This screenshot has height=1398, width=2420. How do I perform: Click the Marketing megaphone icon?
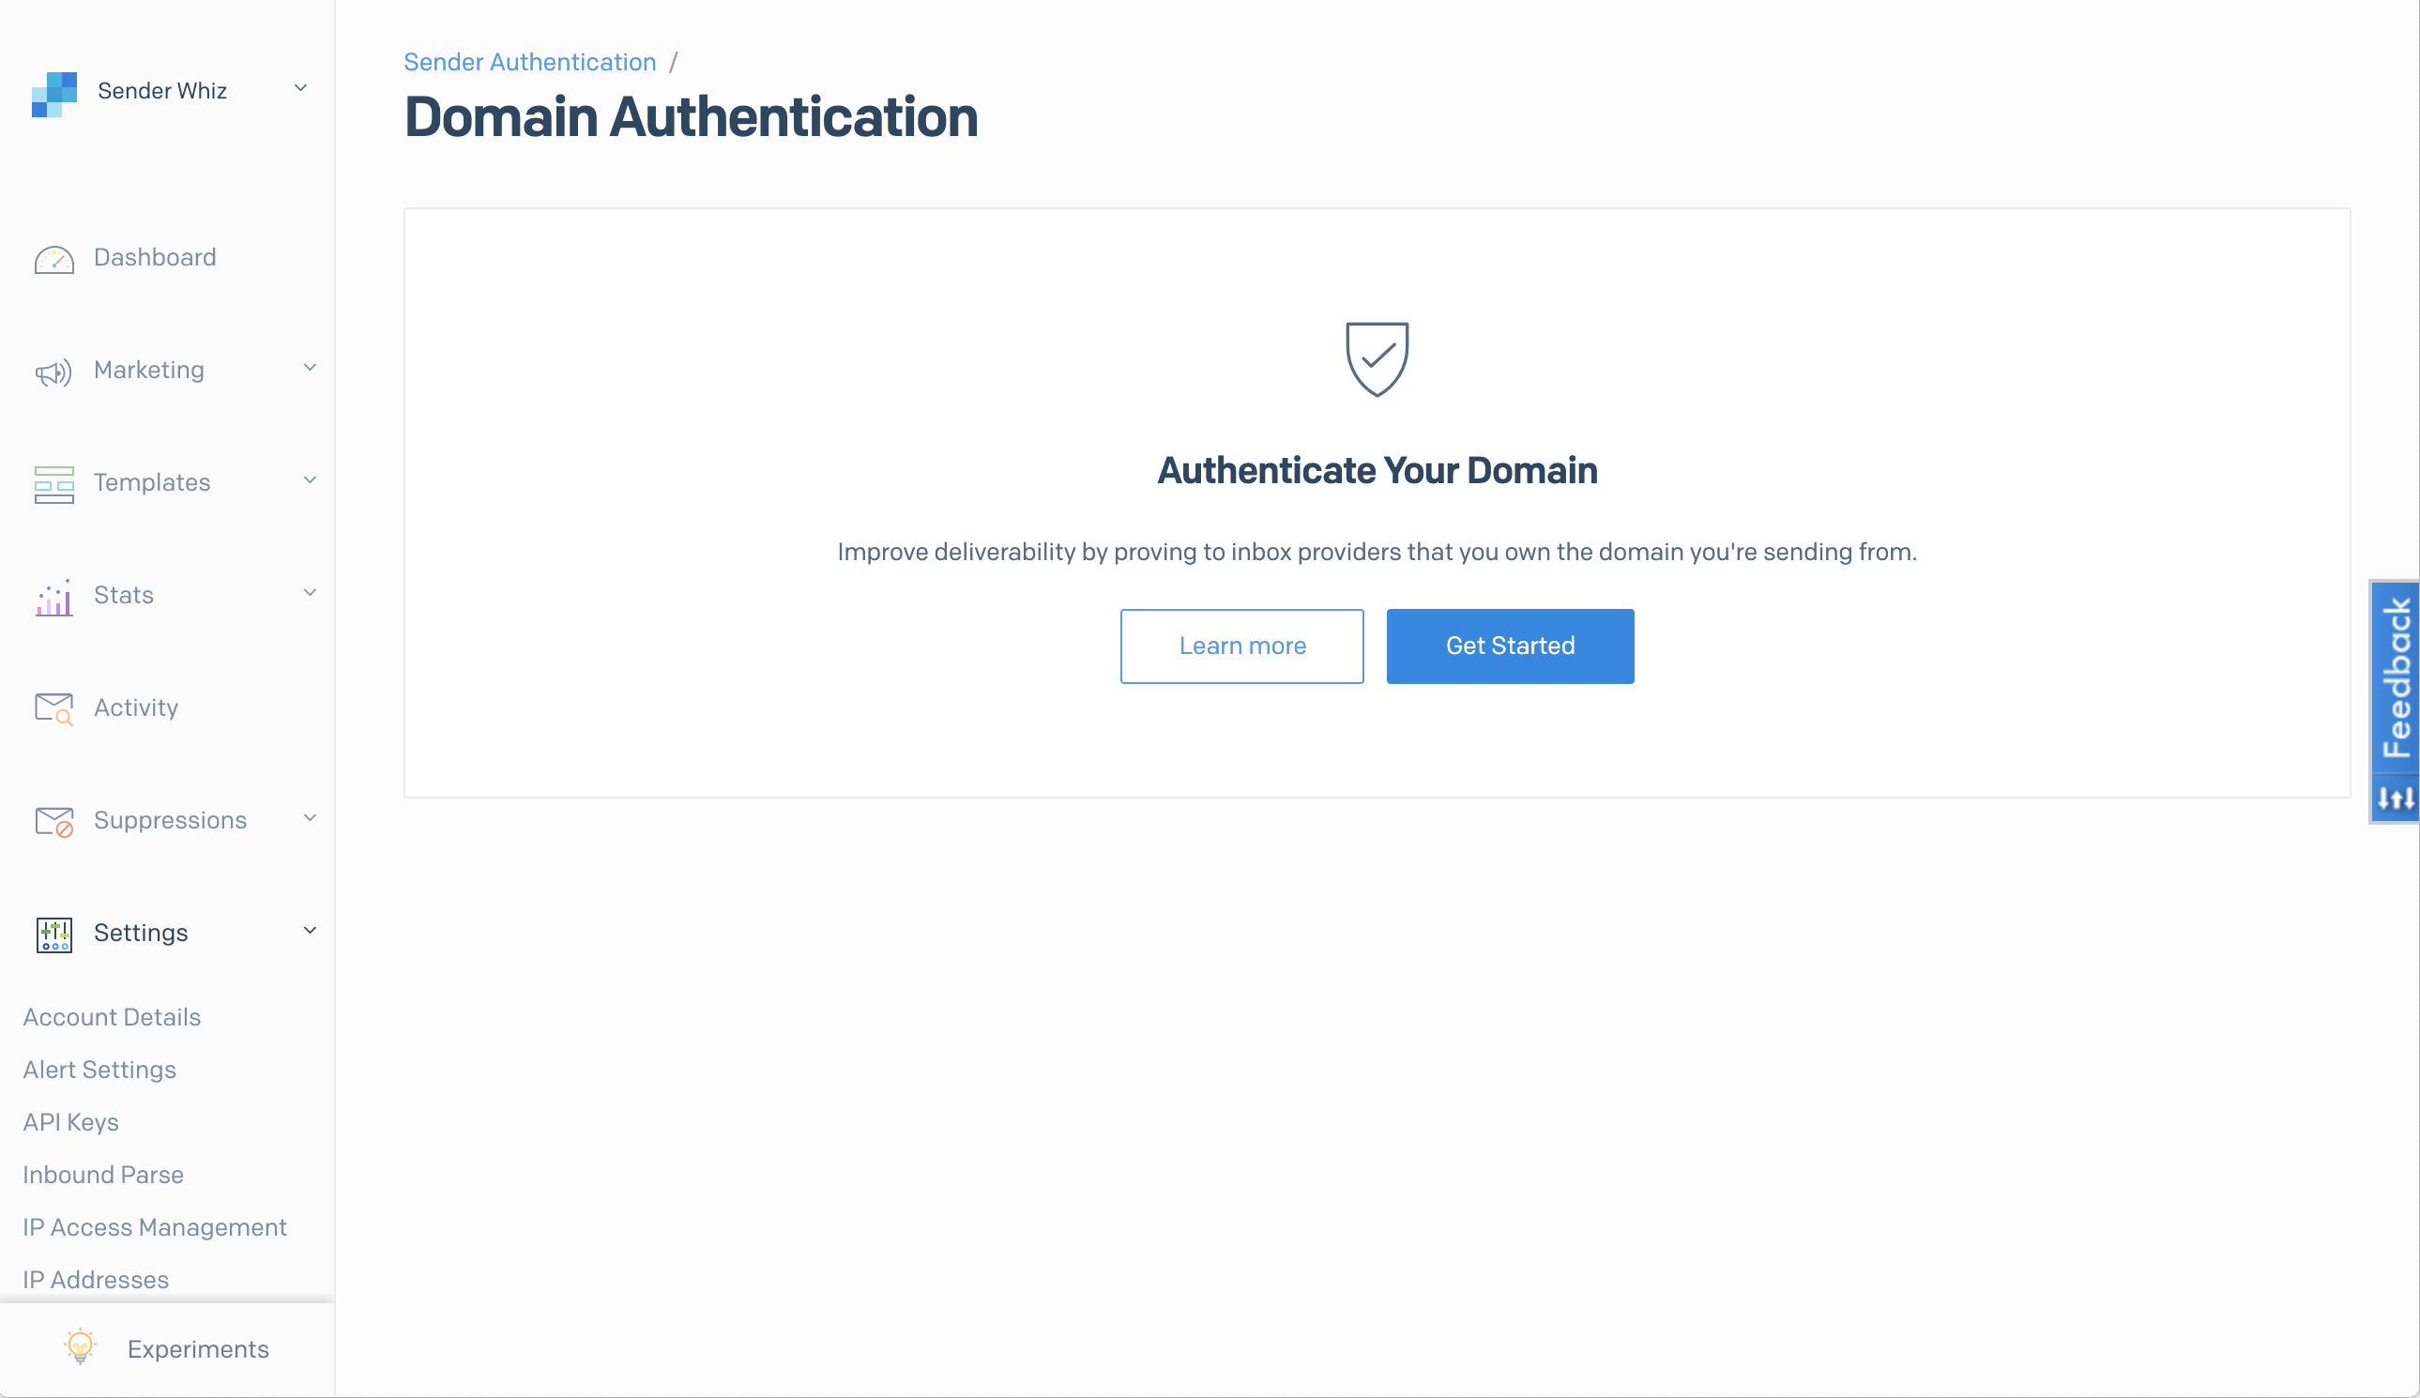pyautogui.click(x=53, y=372)
